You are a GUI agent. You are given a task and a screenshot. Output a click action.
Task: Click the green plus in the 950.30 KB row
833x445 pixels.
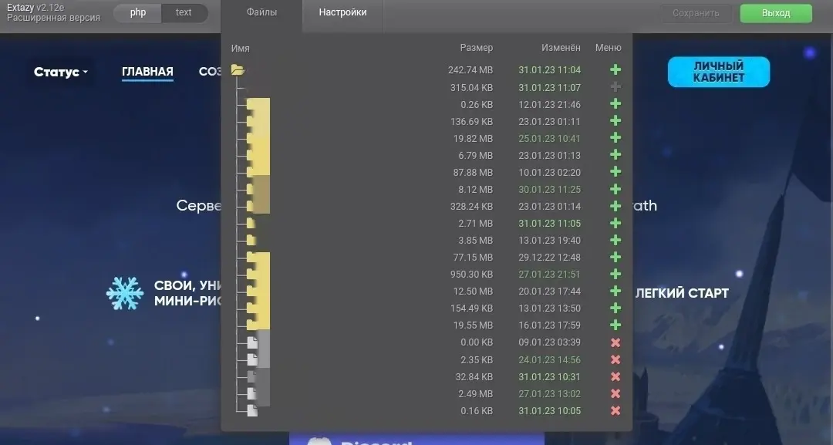click(x=615, y=275)
